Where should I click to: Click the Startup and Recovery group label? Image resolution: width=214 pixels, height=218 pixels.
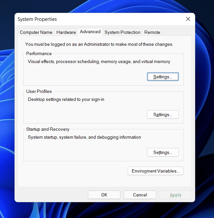point(48,129)
